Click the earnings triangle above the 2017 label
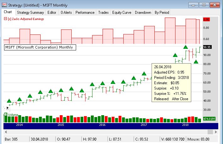The height and width of the screenshot is (144, 223). click(144, 74)
